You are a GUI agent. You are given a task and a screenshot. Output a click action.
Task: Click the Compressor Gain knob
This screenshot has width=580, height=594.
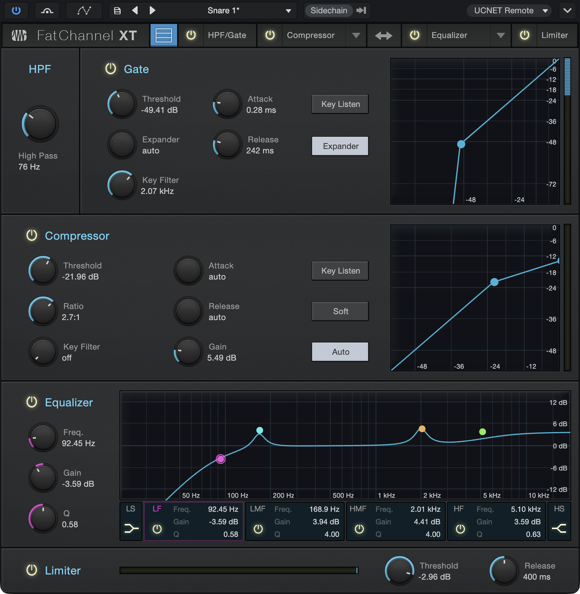tap(189, 352)
